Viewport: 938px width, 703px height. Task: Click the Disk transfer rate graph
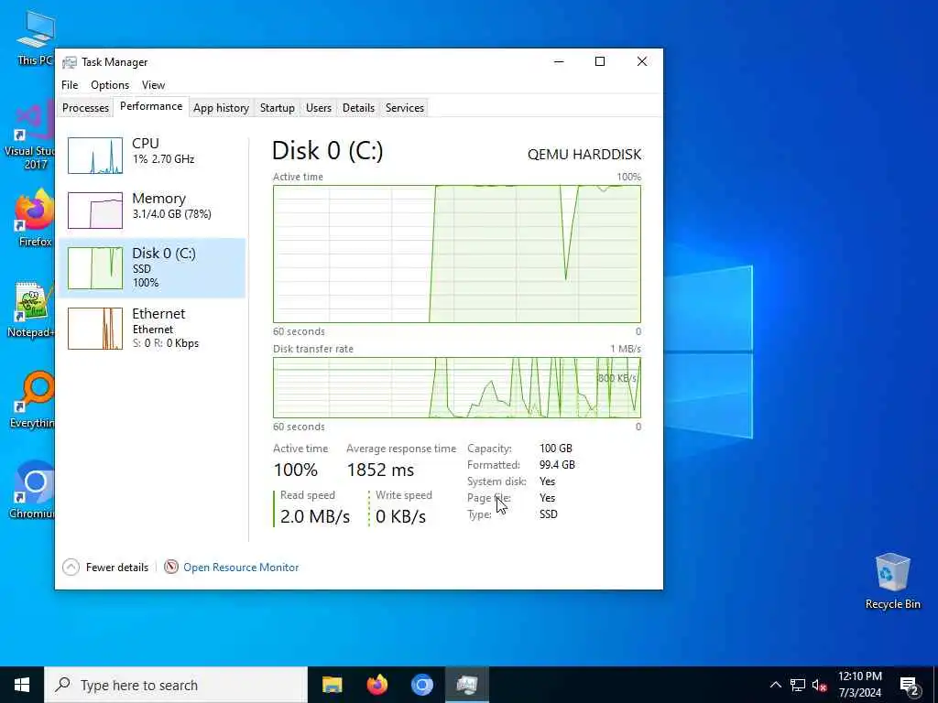457,387
